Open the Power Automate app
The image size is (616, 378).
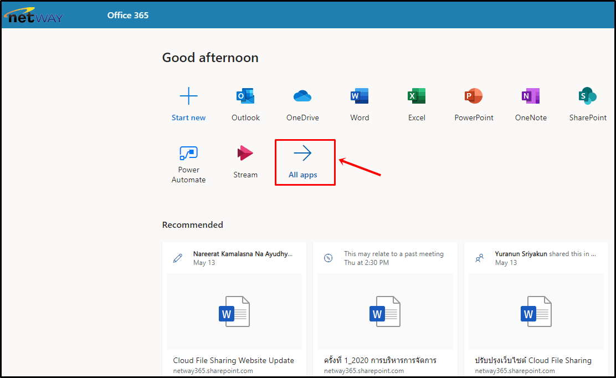(188, 154)
